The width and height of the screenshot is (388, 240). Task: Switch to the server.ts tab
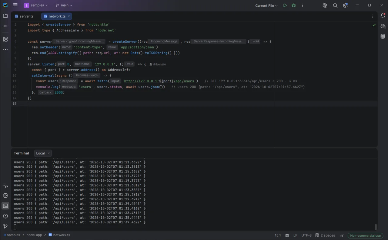pyautogui.click(x=24, y=16)
